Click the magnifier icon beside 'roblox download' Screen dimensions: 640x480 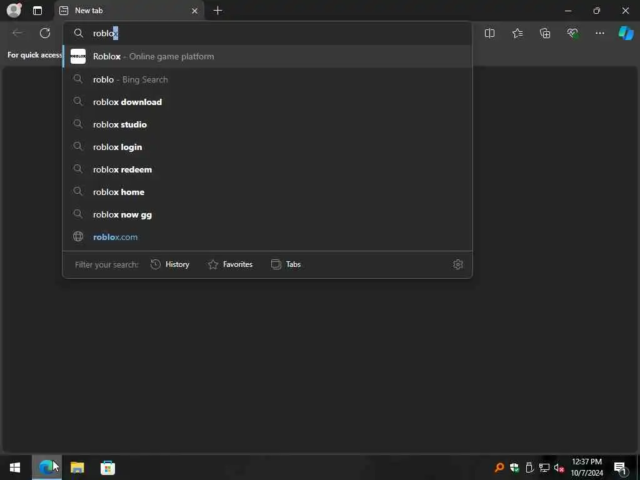tap(78, 101)
